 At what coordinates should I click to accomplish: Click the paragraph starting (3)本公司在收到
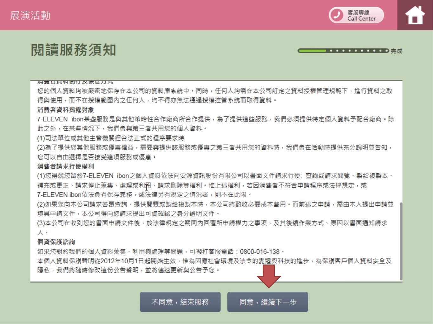tap(212, 223)
